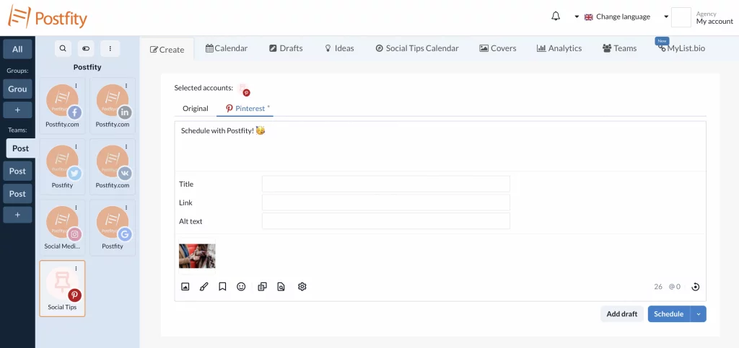The width and height of the screenshot is (739, 348).
Task: Add a new team with the plus under Teams
Action: (x=17, y=215)
